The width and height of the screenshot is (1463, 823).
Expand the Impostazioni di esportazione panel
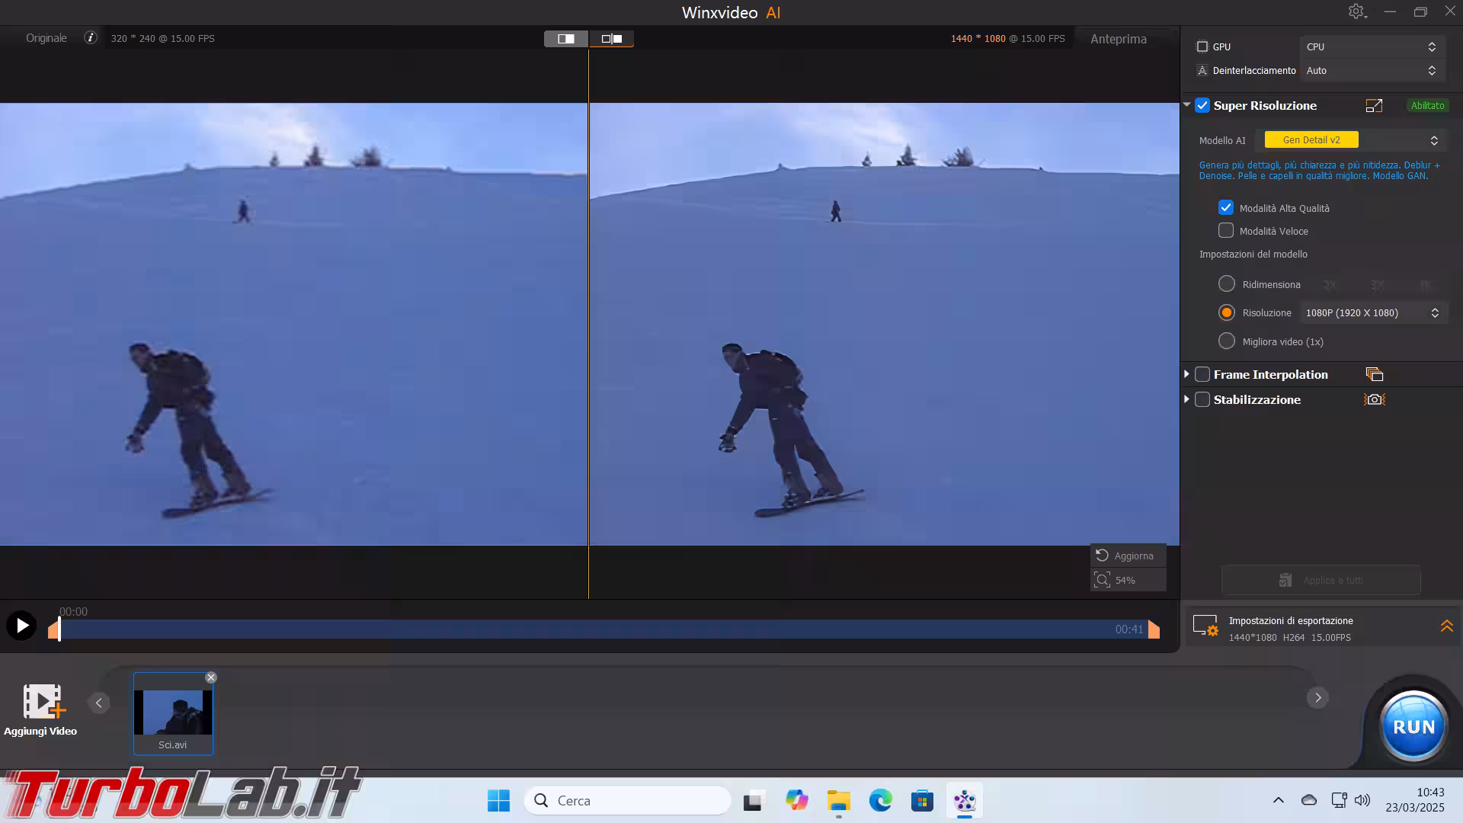[x=1446, y=626]
